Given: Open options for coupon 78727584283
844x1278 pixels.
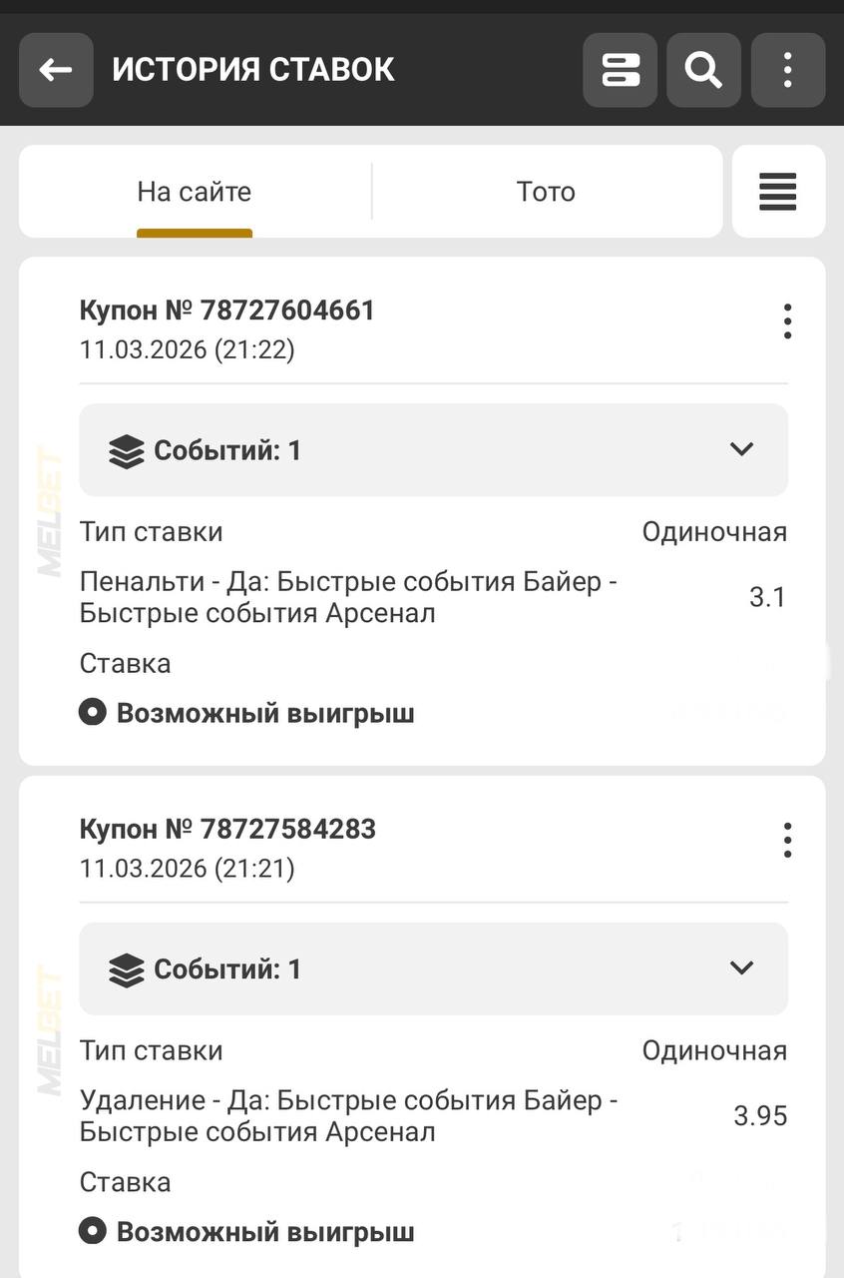Looking at the screenshot, I should pos(787,841).
